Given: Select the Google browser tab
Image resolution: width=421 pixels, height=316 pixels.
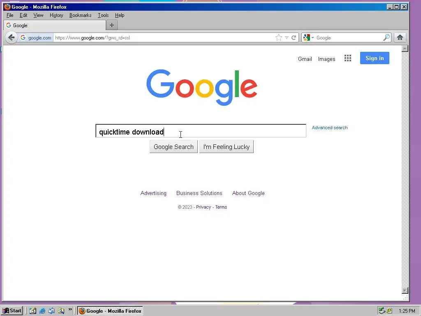Looking at the screenshot, I should [x=55, y=25].
